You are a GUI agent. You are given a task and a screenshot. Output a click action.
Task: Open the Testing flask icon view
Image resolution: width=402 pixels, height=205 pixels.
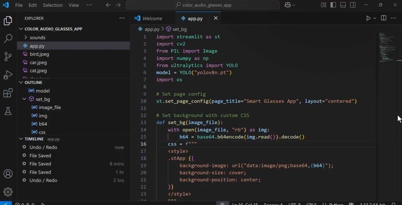[8, 110]
